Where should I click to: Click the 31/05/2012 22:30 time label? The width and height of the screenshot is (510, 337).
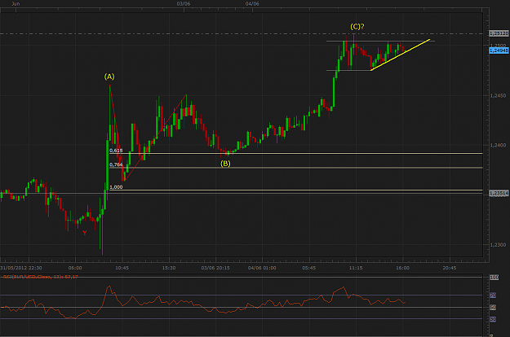pyautogui.click(x=21, y=268)
